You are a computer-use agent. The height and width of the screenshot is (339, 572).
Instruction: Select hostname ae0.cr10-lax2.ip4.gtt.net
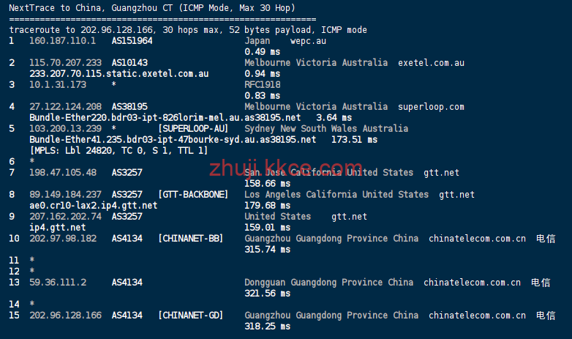click(94, 206)
